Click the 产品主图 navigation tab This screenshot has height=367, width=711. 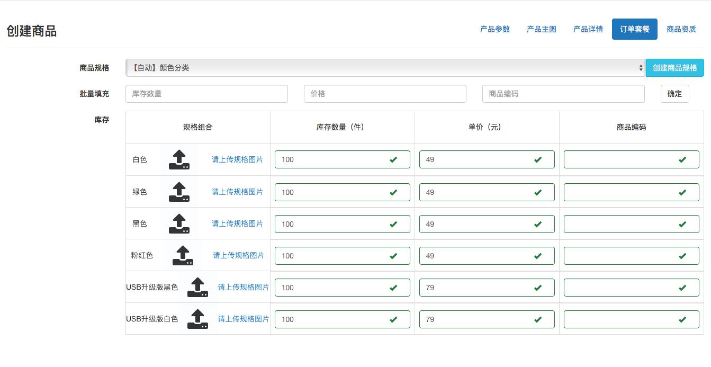pyautogui.click(x=541, y=29)
